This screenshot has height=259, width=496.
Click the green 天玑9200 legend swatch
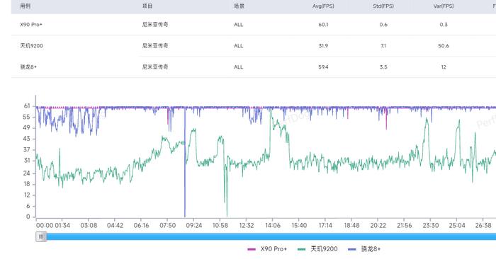pyautogui.click(x=302, y=249)
